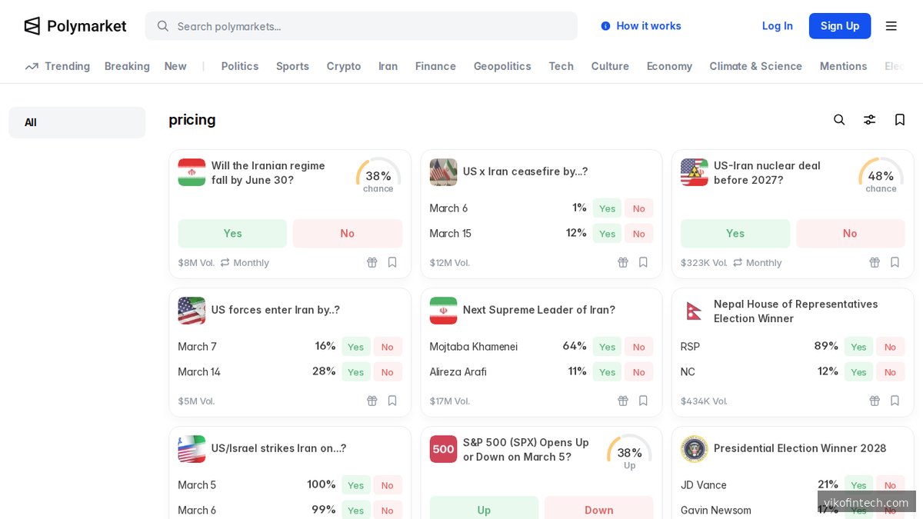The height and width of the screenshot is (519, 923).
Task: Open the hamburger menu in header
Action: (x=891, y=26)
